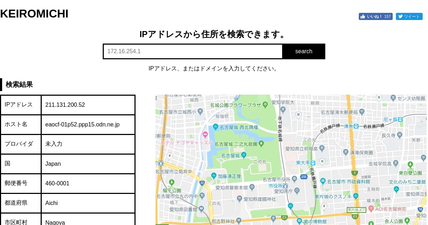Click the 東片端のクスノキ attraction marker

[x=356, y=196]
